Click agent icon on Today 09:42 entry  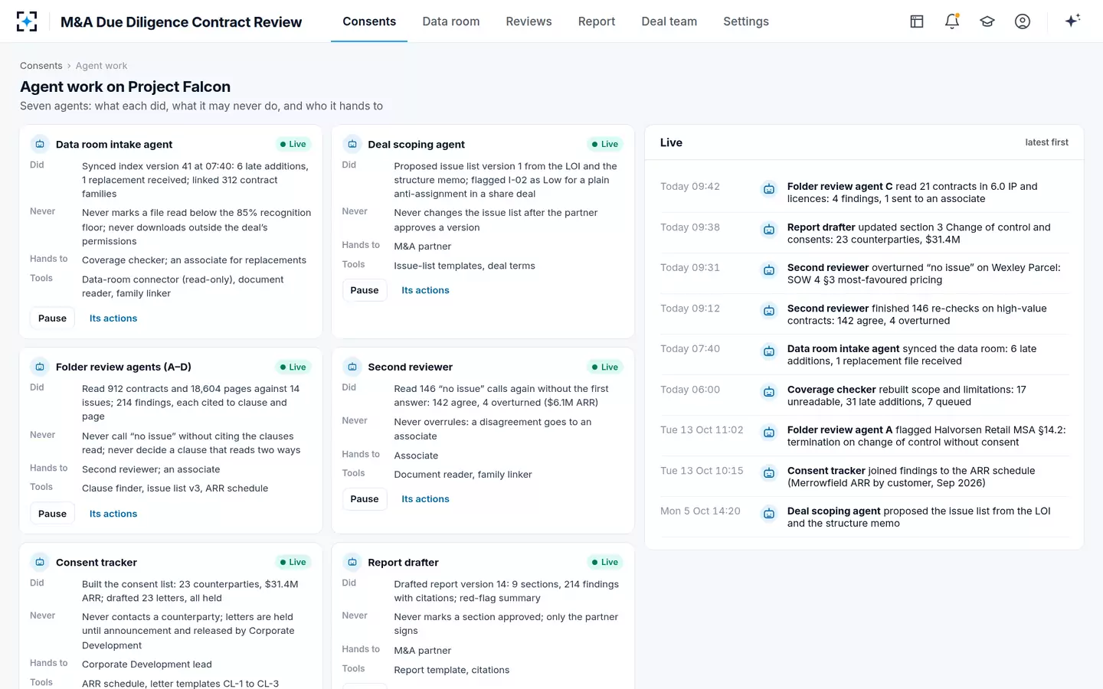[769, 189]
